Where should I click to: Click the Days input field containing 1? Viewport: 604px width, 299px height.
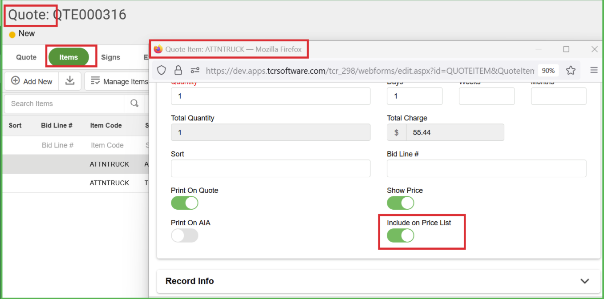[415, 96]
